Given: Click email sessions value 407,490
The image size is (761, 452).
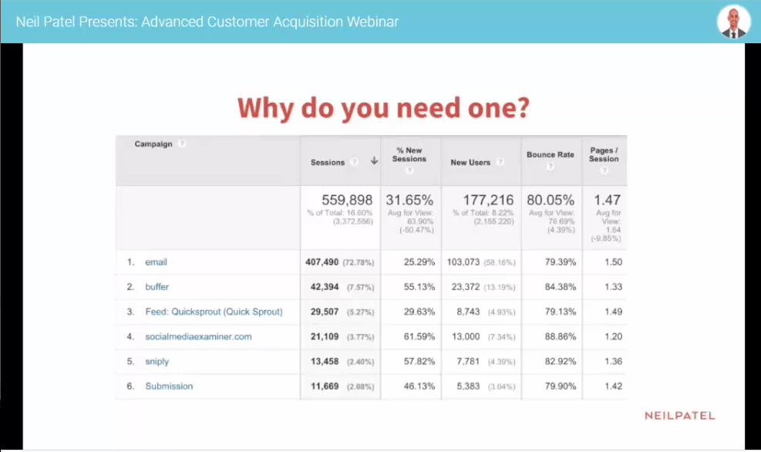Looking at the screenshot, I should pyautogui.click(x=322, y=262).
